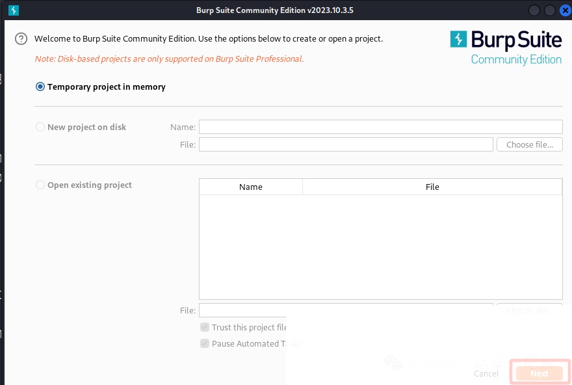Maximize the Burp Suite window

(x=550, y=10)
